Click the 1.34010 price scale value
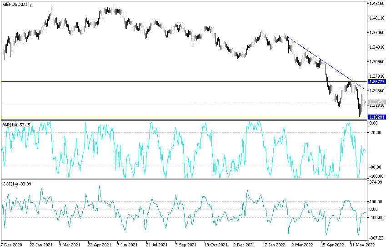Viewport: 391px width, 250px height. point(377,47)
